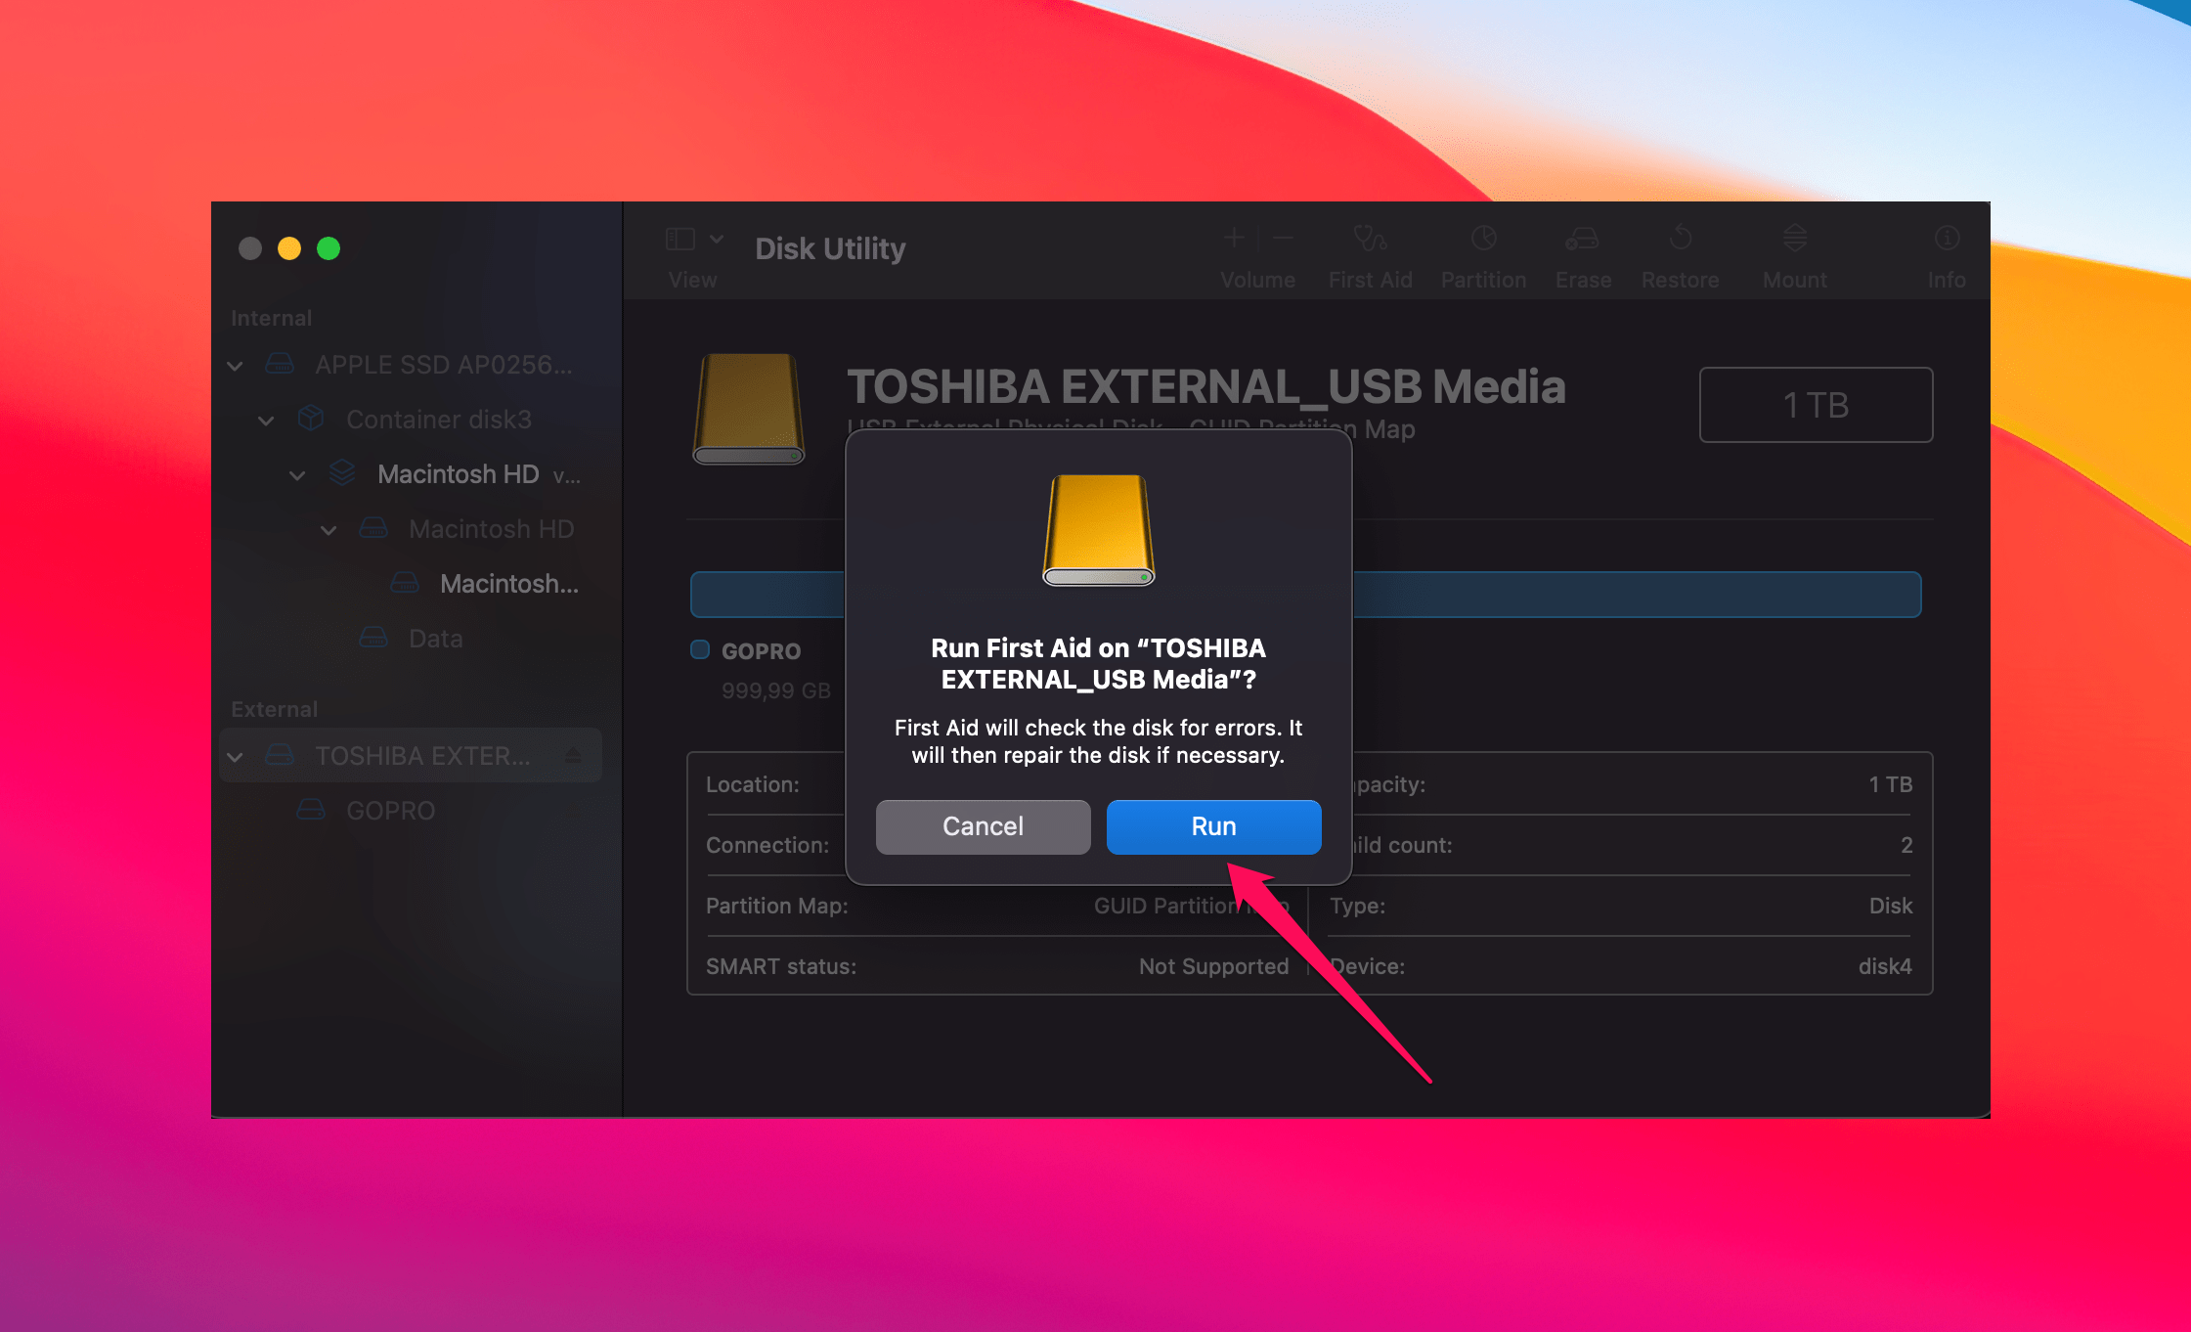The width and height of the screenshot is (2191, 1332).
Task: Click the Internal sidebar section header
Action: pyautogui.click(x=271, y=318)
